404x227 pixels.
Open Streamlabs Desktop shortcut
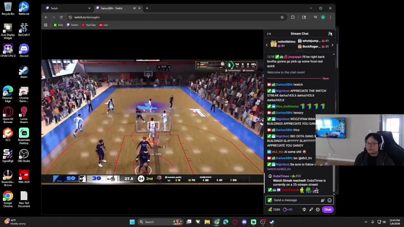(24, 136)
